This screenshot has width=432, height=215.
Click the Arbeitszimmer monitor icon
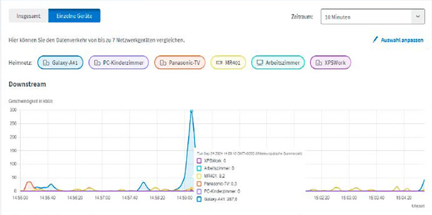coord(260,63)
